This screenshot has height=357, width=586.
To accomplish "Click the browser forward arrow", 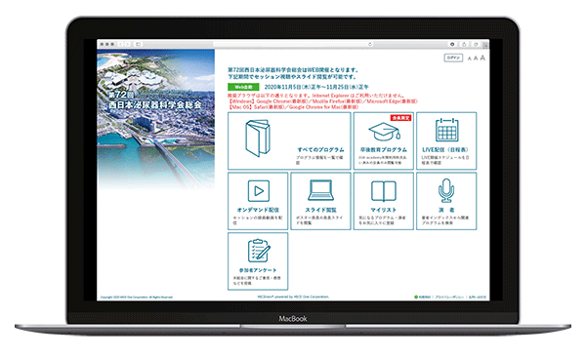I will click(x=127, y=44).
